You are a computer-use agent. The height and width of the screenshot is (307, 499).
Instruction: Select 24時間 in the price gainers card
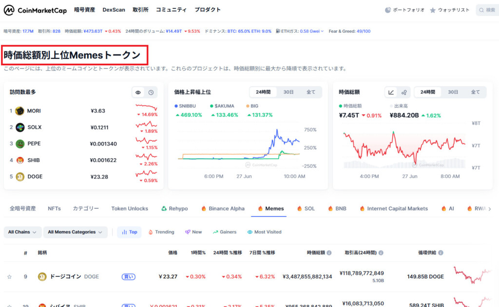pyautogui.click(x=263, y=92)
